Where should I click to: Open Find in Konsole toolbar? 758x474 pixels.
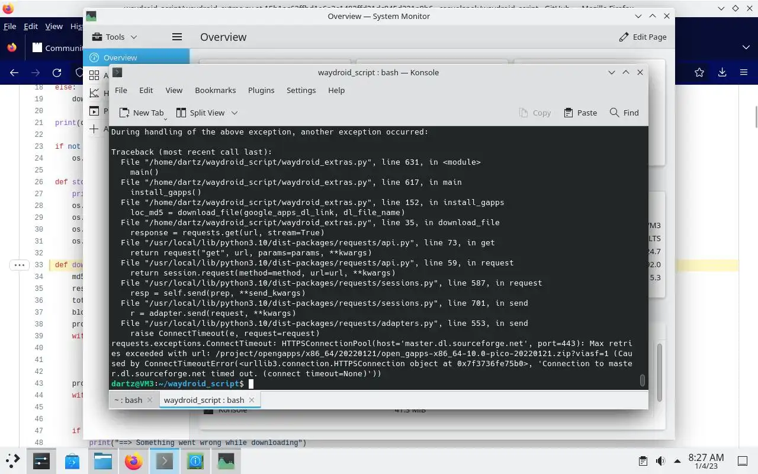coord(624,113)
